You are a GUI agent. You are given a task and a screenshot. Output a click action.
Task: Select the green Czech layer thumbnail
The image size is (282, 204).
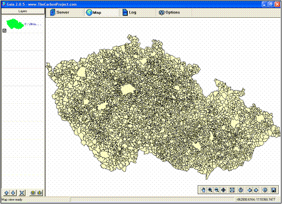click(x=15, y=24)
